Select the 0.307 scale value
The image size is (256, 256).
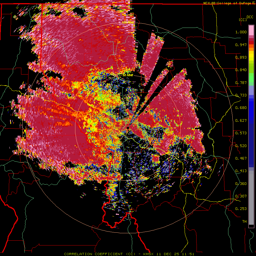[241, 196]
